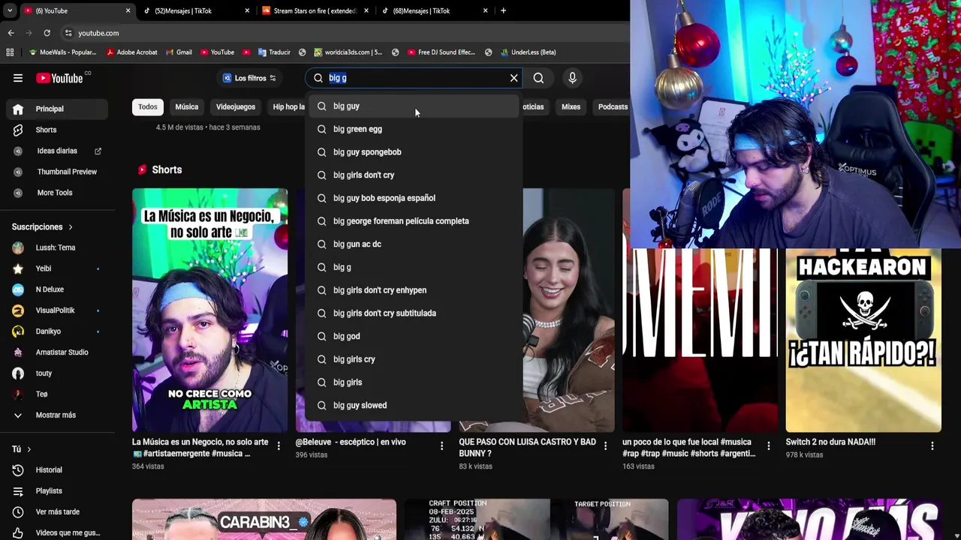Screen dimensions: 961x540
Task: Open Videos que me gustan in the sidebar
Action: click(x=57, y=532)
